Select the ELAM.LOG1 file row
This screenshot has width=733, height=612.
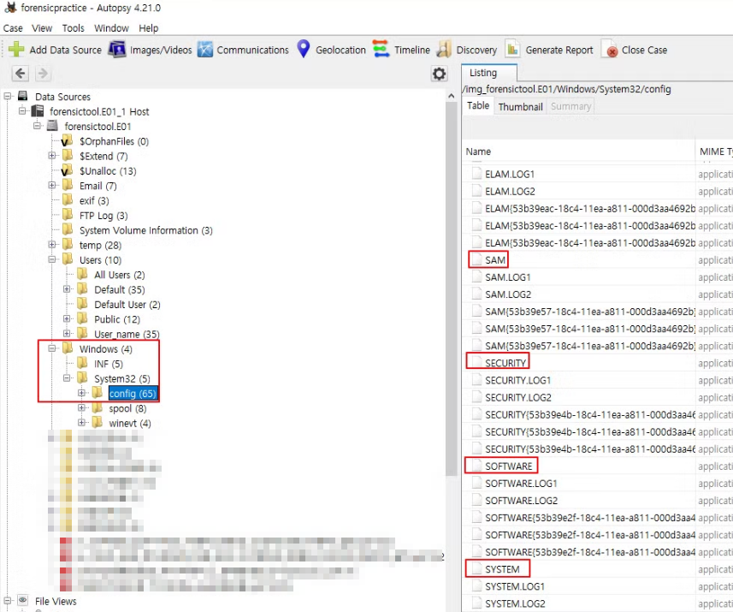click(599, 174)
